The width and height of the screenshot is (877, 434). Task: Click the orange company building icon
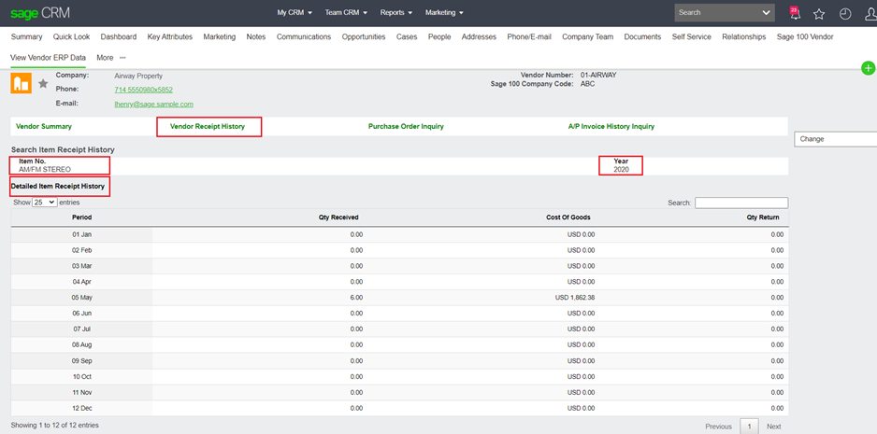(22, 83)
